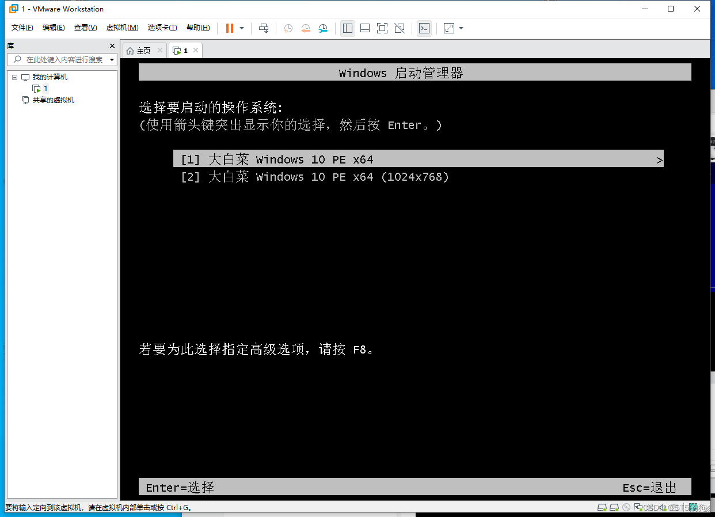Click the CD/DVD drive status icon
715x517 pixels.
click(626, 507)
